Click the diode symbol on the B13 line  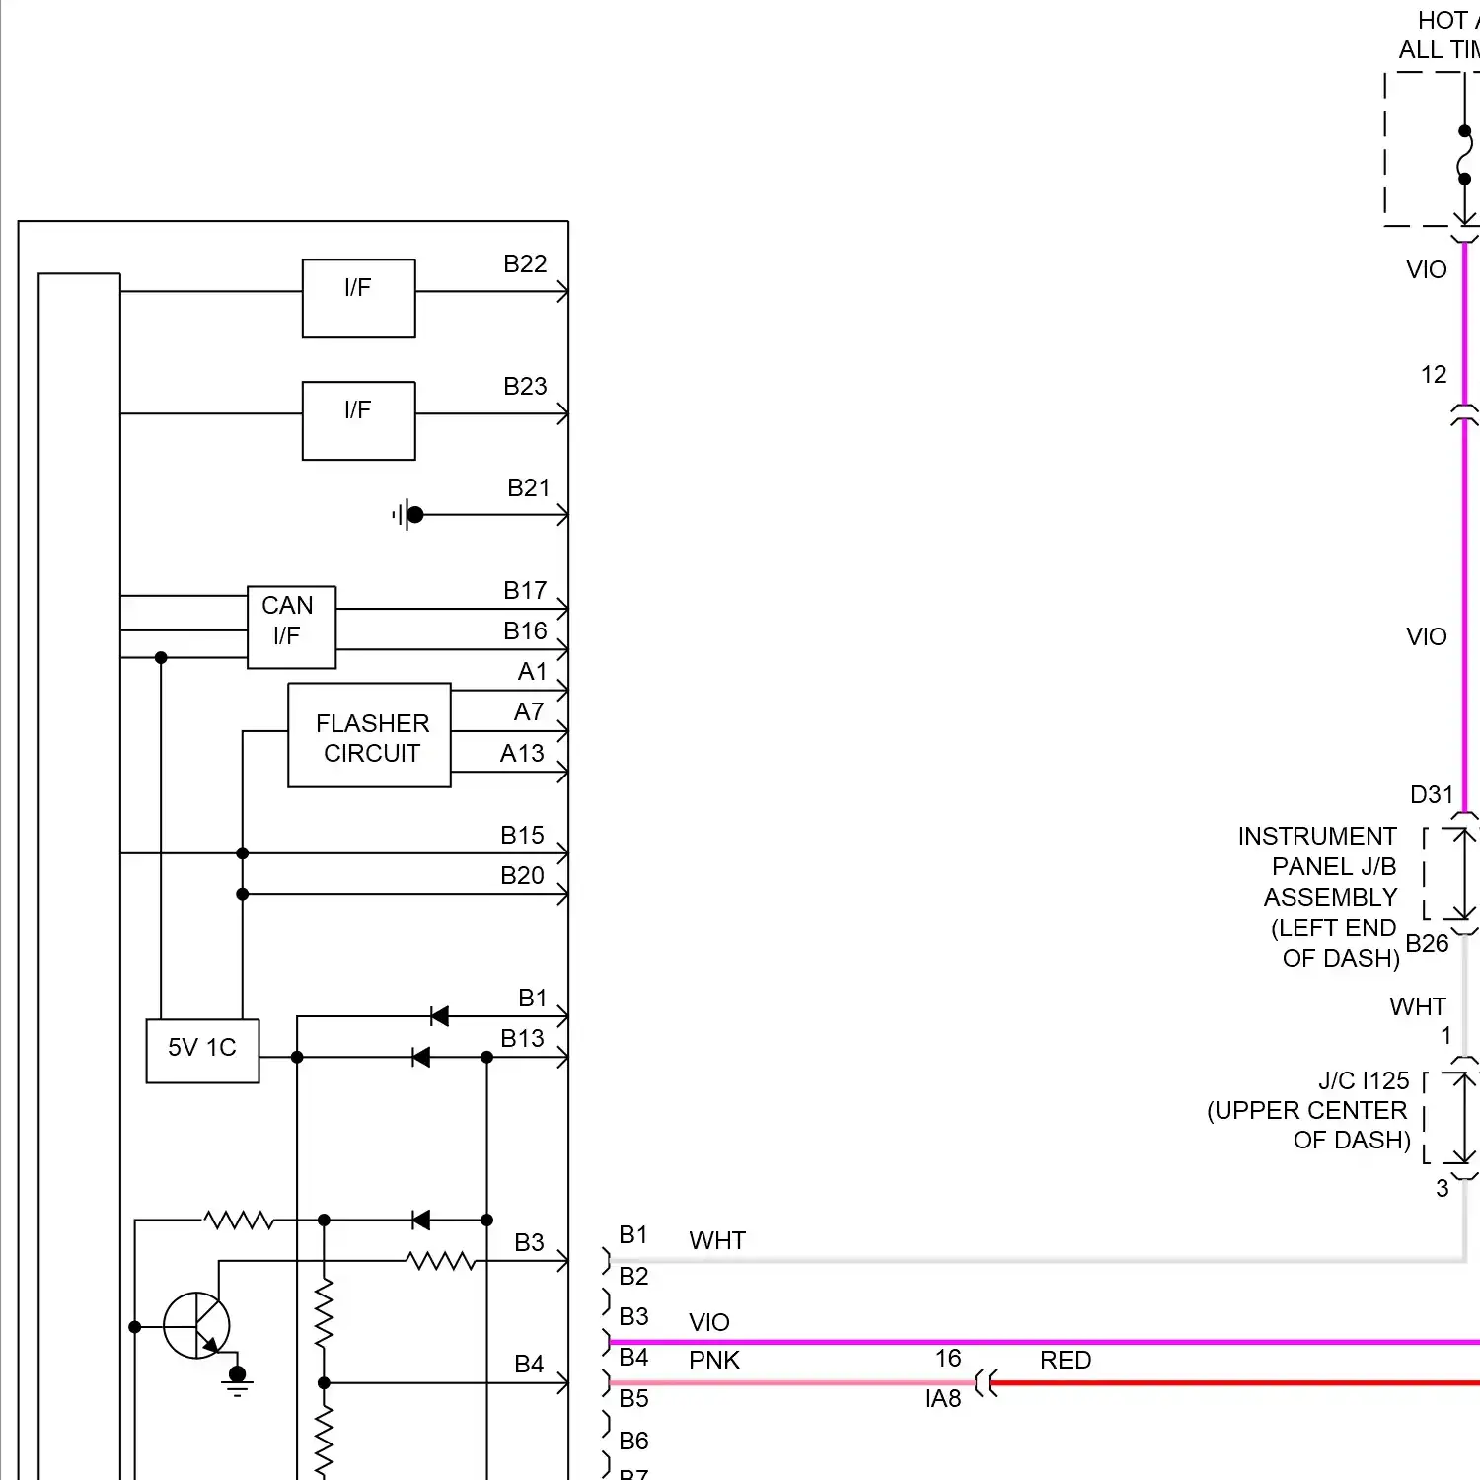point(420,1057)
